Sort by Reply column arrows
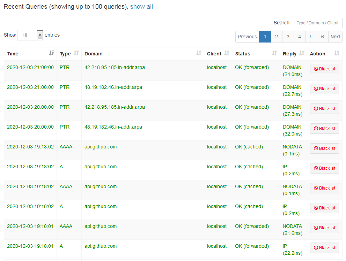The width and height of the screenshot is (346, 261). pos(302,53)
